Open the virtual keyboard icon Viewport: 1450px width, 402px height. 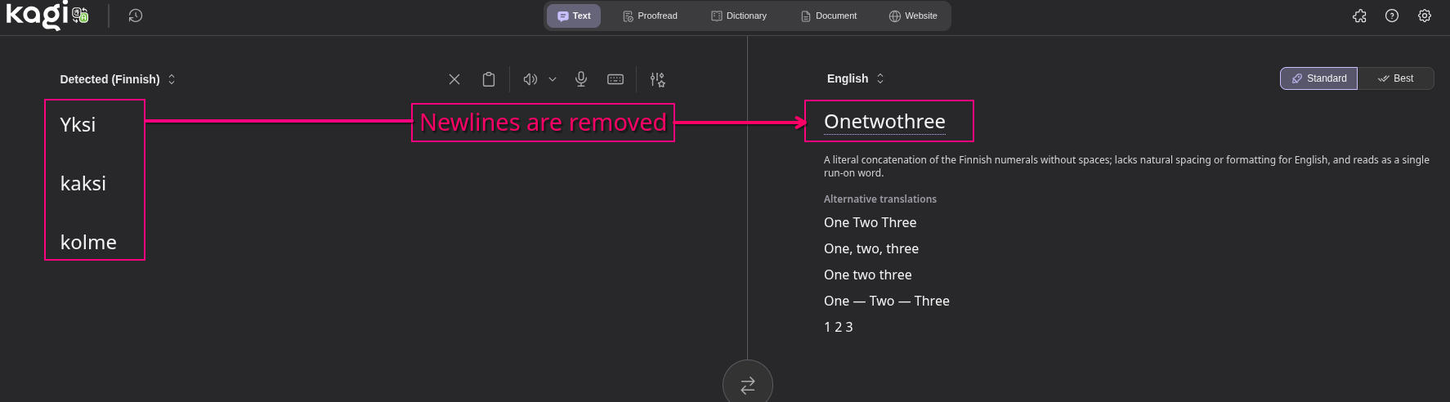tap(615, 79)
